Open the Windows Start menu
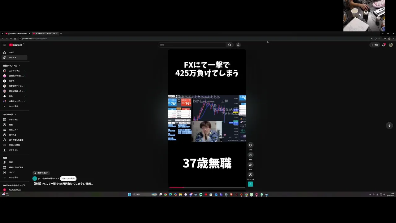Image resolution: width=396 pixels, height=223 pixels. [129, 195]
